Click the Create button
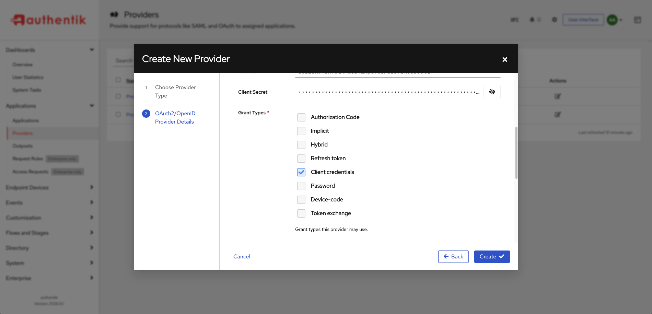652x314 pixels. point(492,257)
